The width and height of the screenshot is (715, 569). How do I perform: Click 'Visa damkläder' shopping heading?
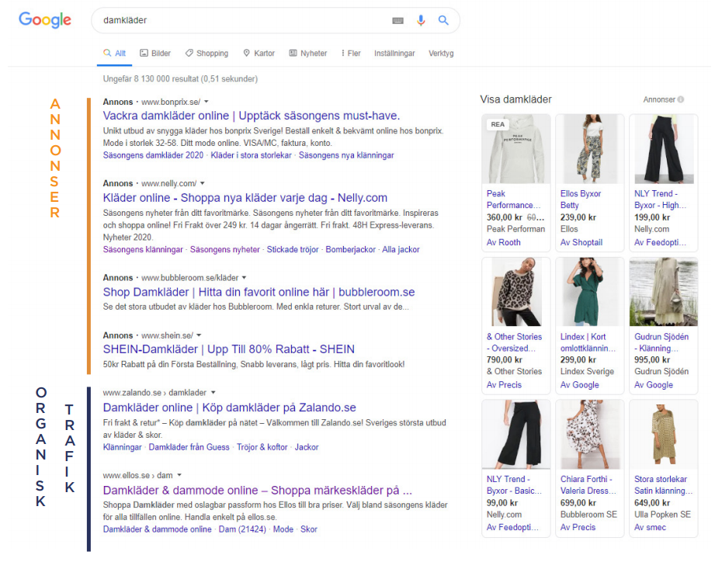(515, 99)
